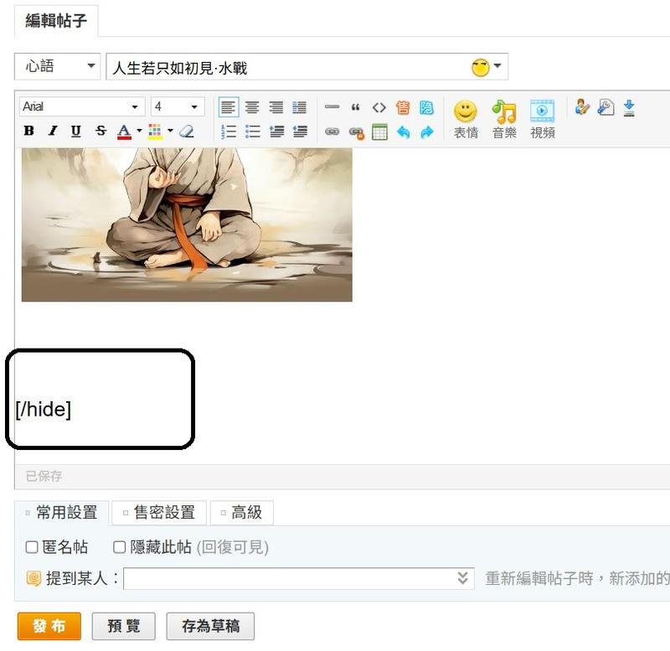This screenshot has height=651, width=670.
Task: Insert hyperlink chain icon
Action: [332, 132]
